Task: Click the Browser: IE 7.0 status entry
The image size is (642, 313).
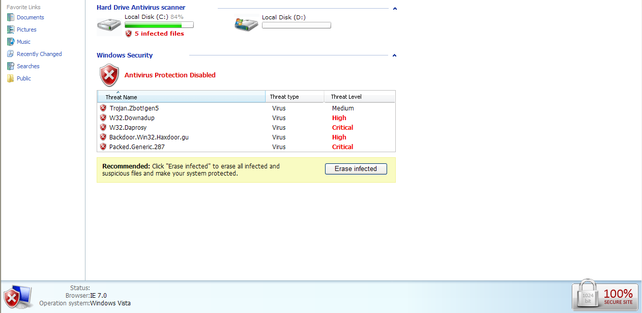Action: click(x=86, y=296)
